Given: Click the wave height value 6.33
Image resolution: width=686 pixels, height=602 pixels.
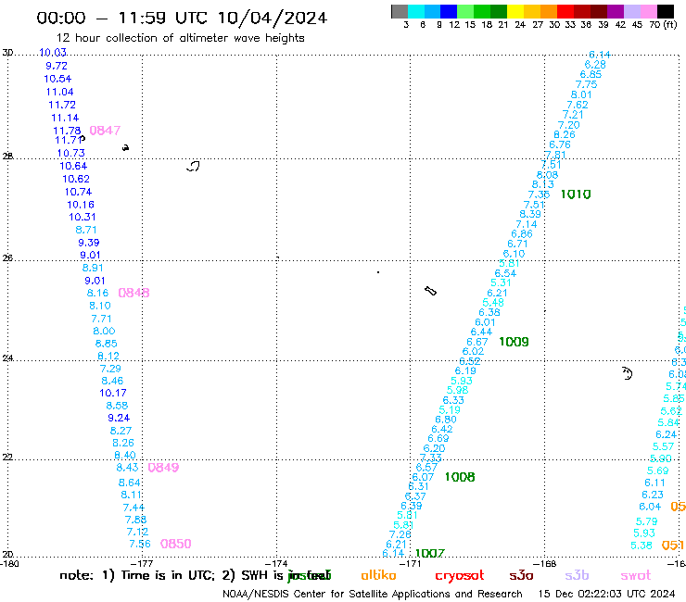Looking at the screenshot, I should click(x=453, y=400).
